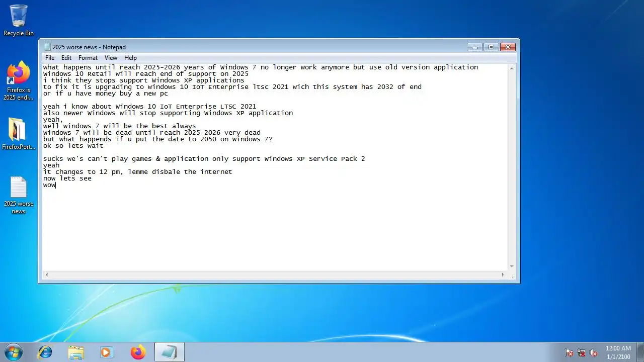The width and height of the screenshot is (644, 362).
Task: Open the View menu in Notepad
Action: coord(111,58)
